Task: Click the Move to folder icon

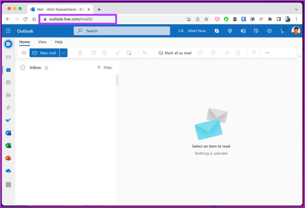Action: coord(129,53)
